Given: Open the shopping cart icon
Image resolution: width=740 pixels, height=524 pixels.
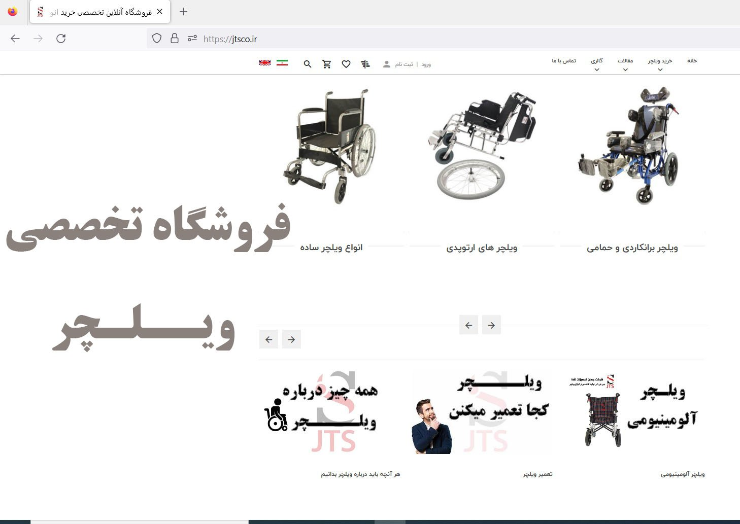Looking at the screenshot, I should (327, 64).
